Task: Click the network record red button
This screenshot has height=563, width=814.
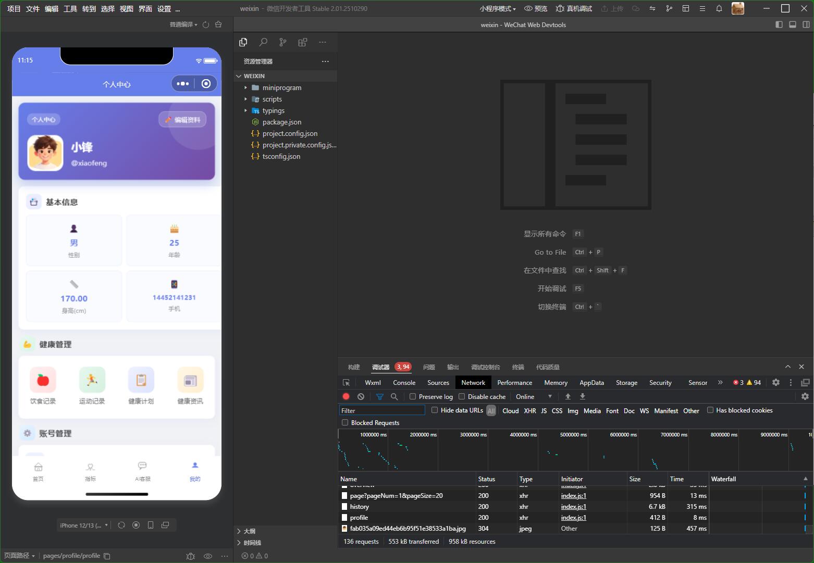Action: coord(346,396)
